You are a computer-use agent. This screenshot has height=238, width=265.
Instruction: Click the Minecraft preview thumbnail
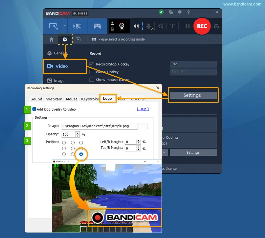[107, 196]
